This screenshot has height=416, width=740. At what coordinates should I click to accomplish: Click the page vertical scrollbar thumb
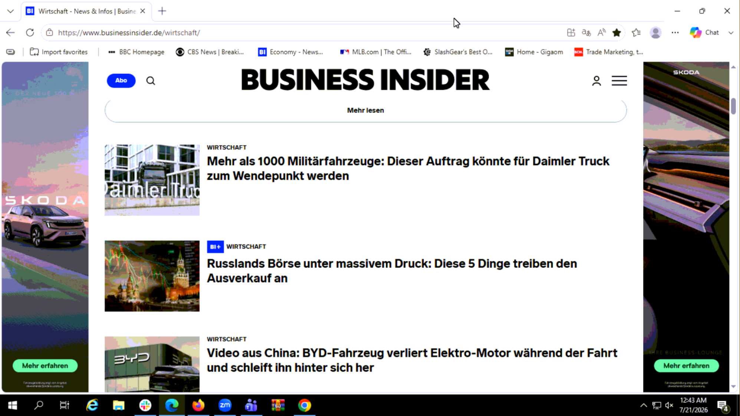[733, 106]
